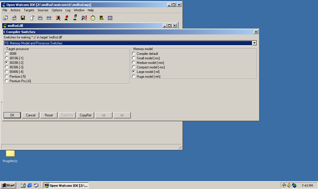Choose 80386 [-3] target processor

pyautogui.click(x=14, y=67)
